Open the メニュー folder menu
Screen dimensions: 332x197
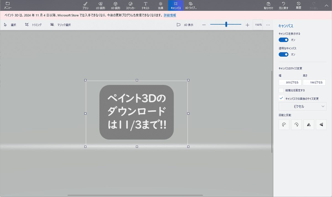click(7, 5)
